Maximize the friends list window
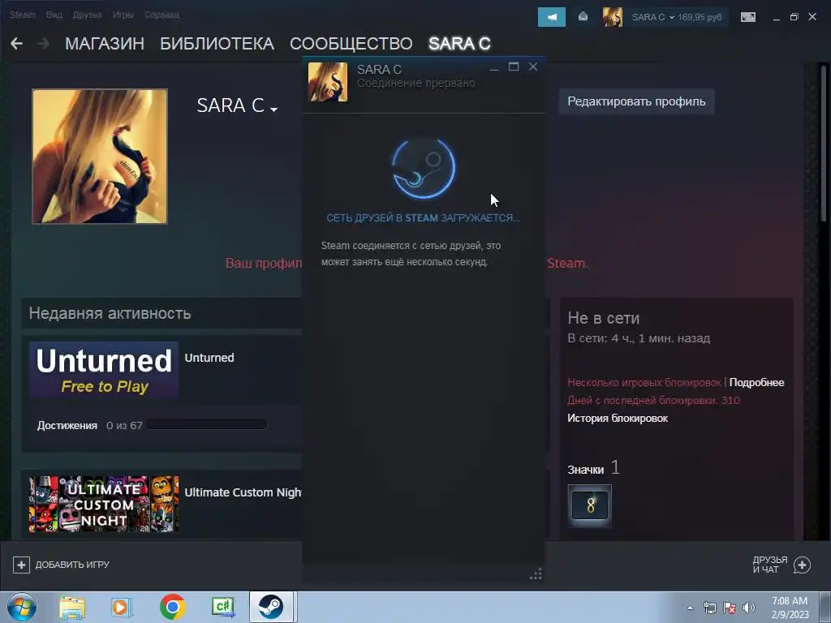 pos(514,67)
